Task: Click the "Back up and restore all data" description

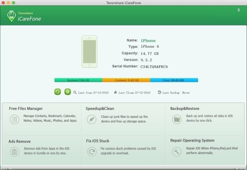Action: (x=210, y=118)
